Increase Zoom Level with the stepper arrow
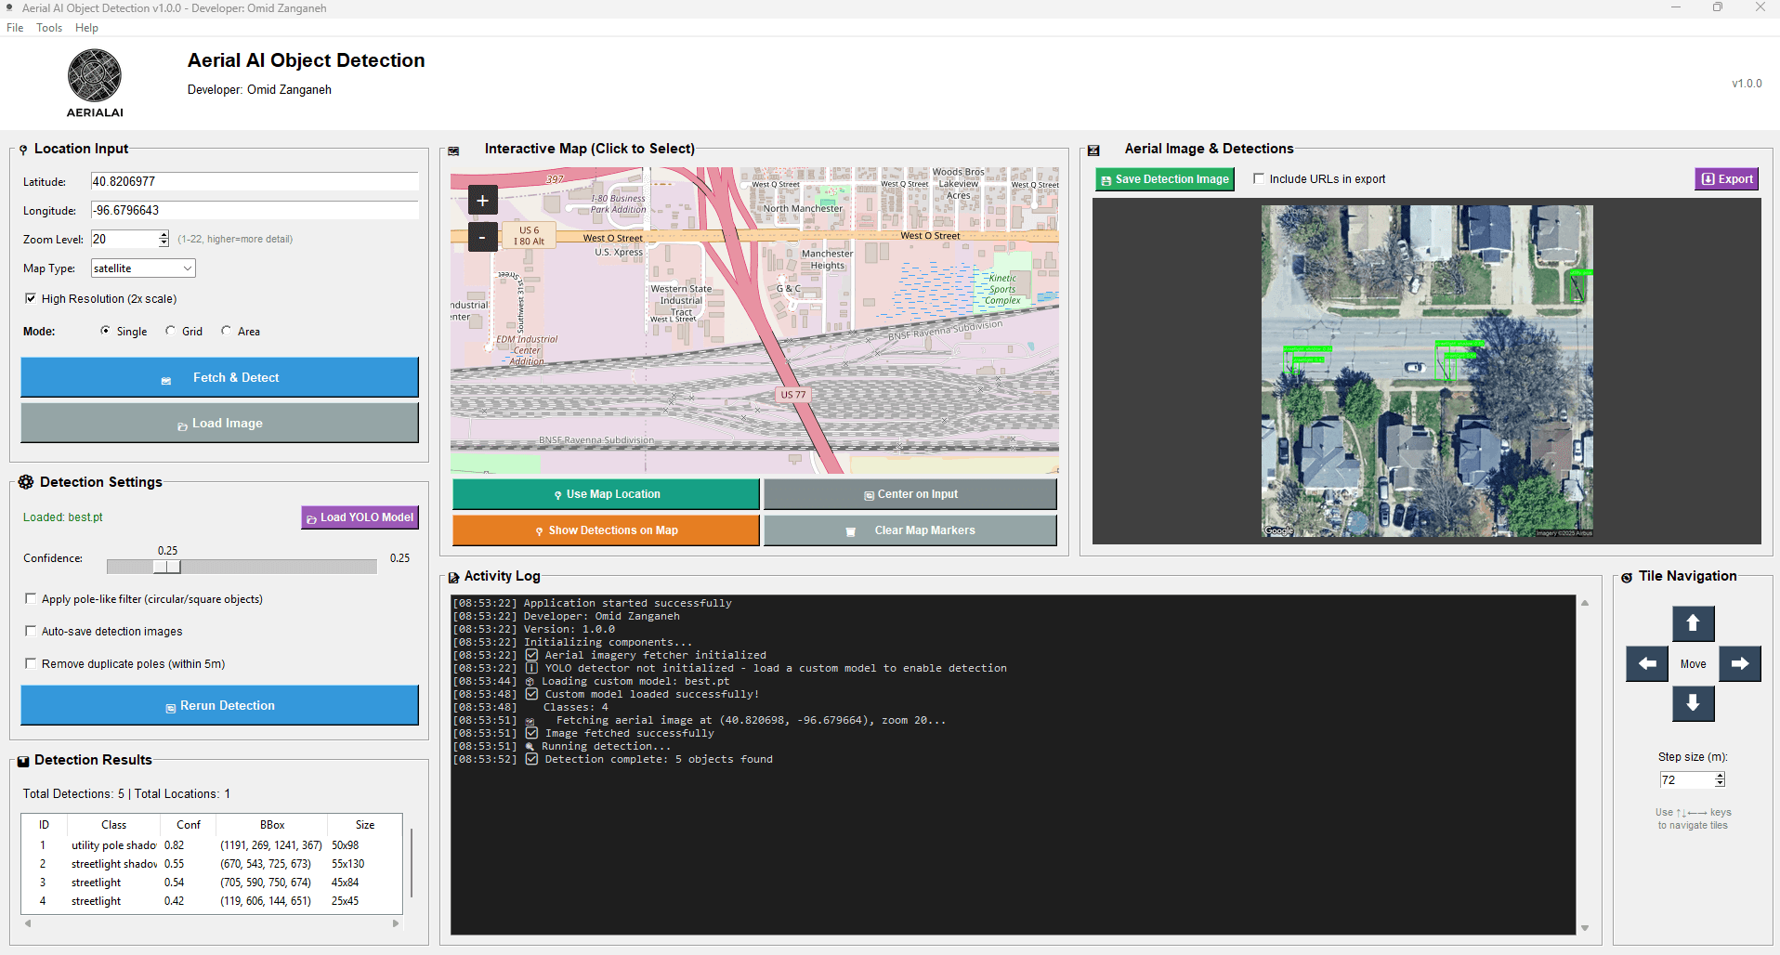 pyautogui.click(x=164, y=235)
